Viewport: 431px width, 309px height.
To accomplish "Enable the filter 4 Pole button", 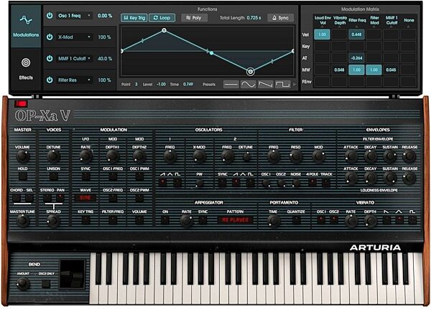I will click(x=312, y=182).
